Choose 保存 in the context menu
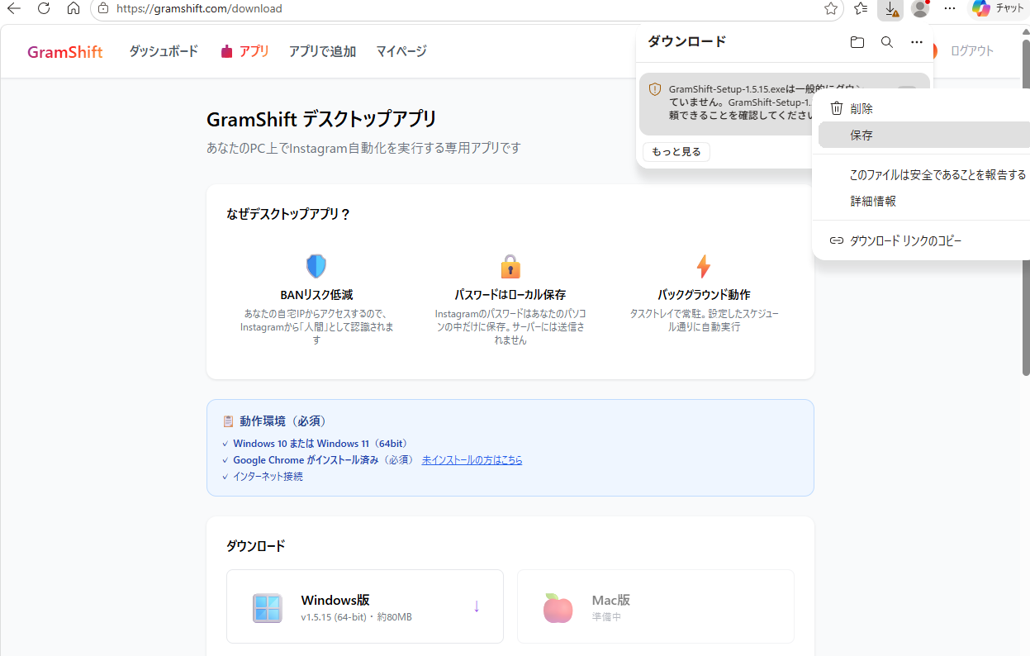This screenshot has width=1030, height=656. click(x=923, y=135)
